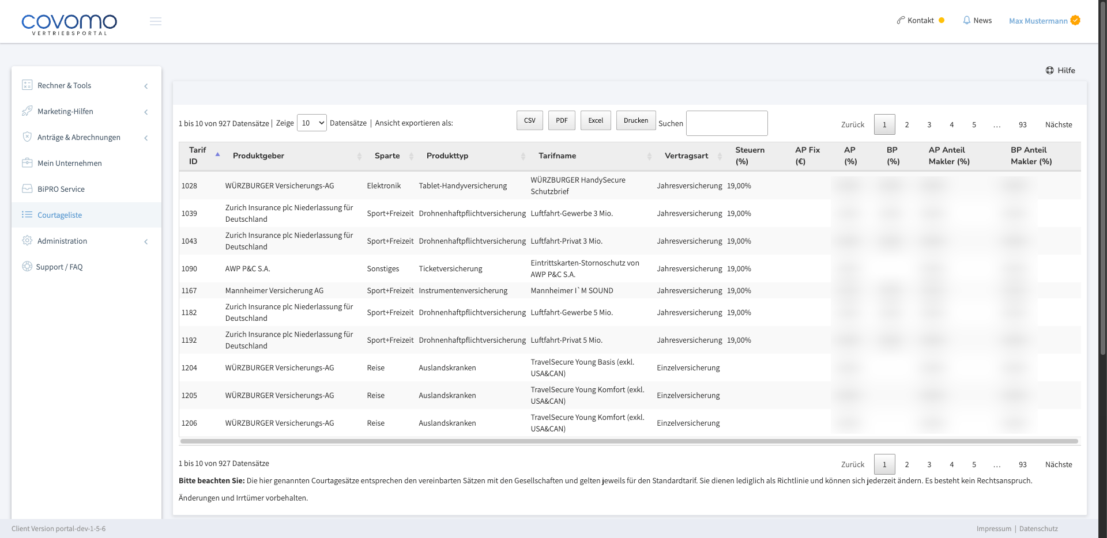1107x538 pixels.
Task: Click the orange verified badge beside Max Mustermann
Action: [x=1075, y=20]
